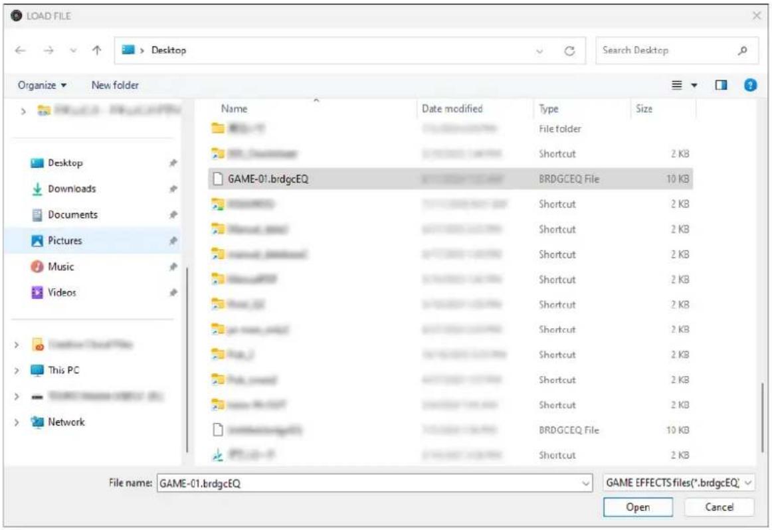Click the file list vertical scrollbar

coord(761,417)
